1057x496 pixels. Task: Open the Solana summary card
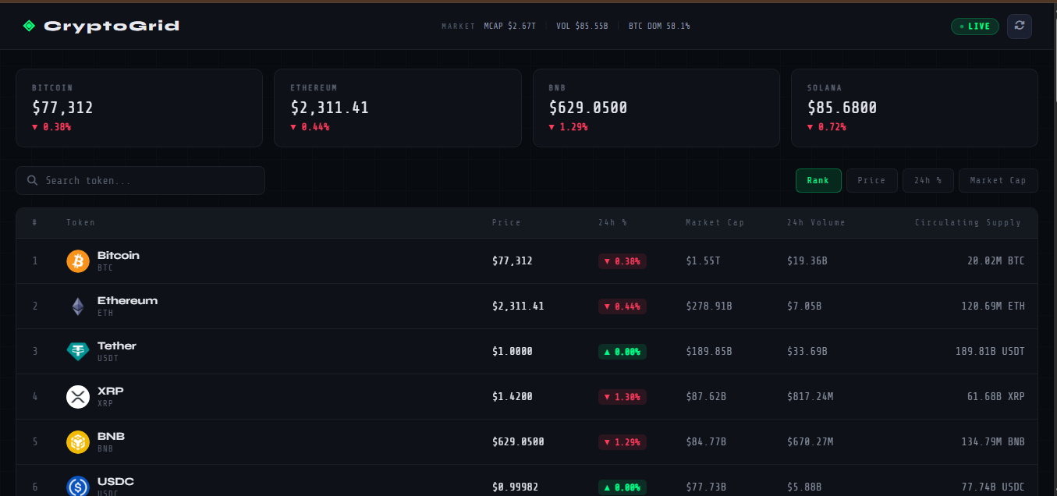(x=914, y=108)
